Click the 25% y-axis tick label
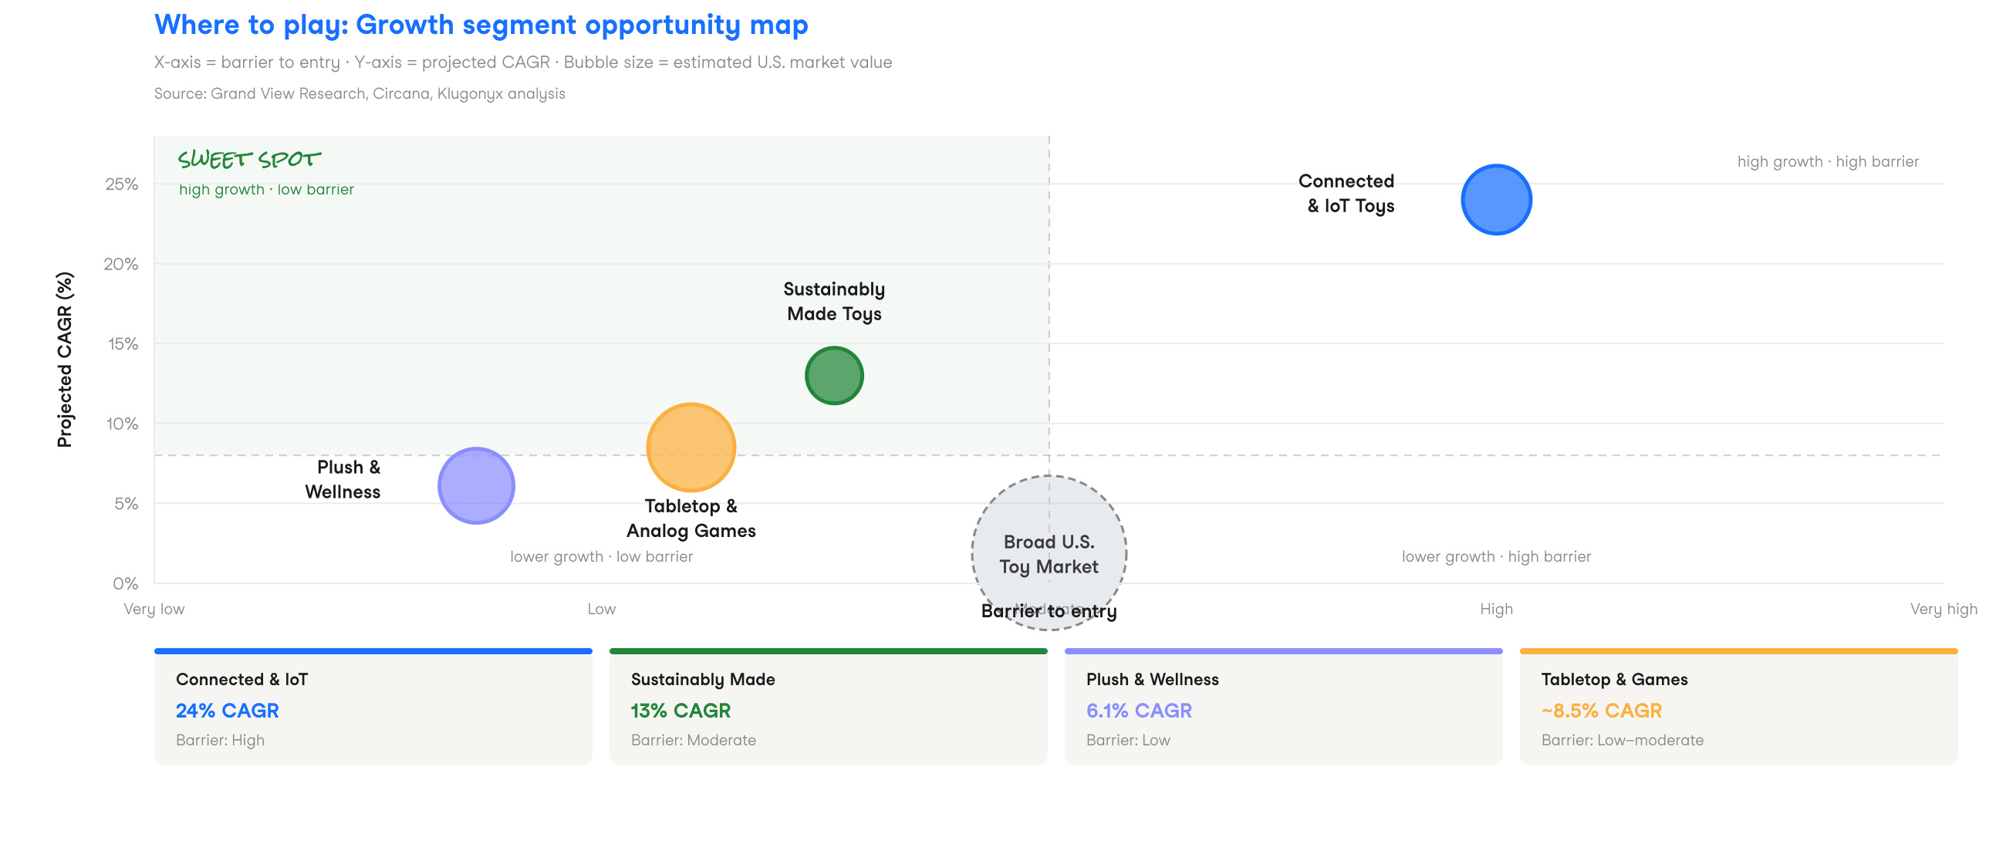Screen dimensions: 2006x858 (122, 184)
